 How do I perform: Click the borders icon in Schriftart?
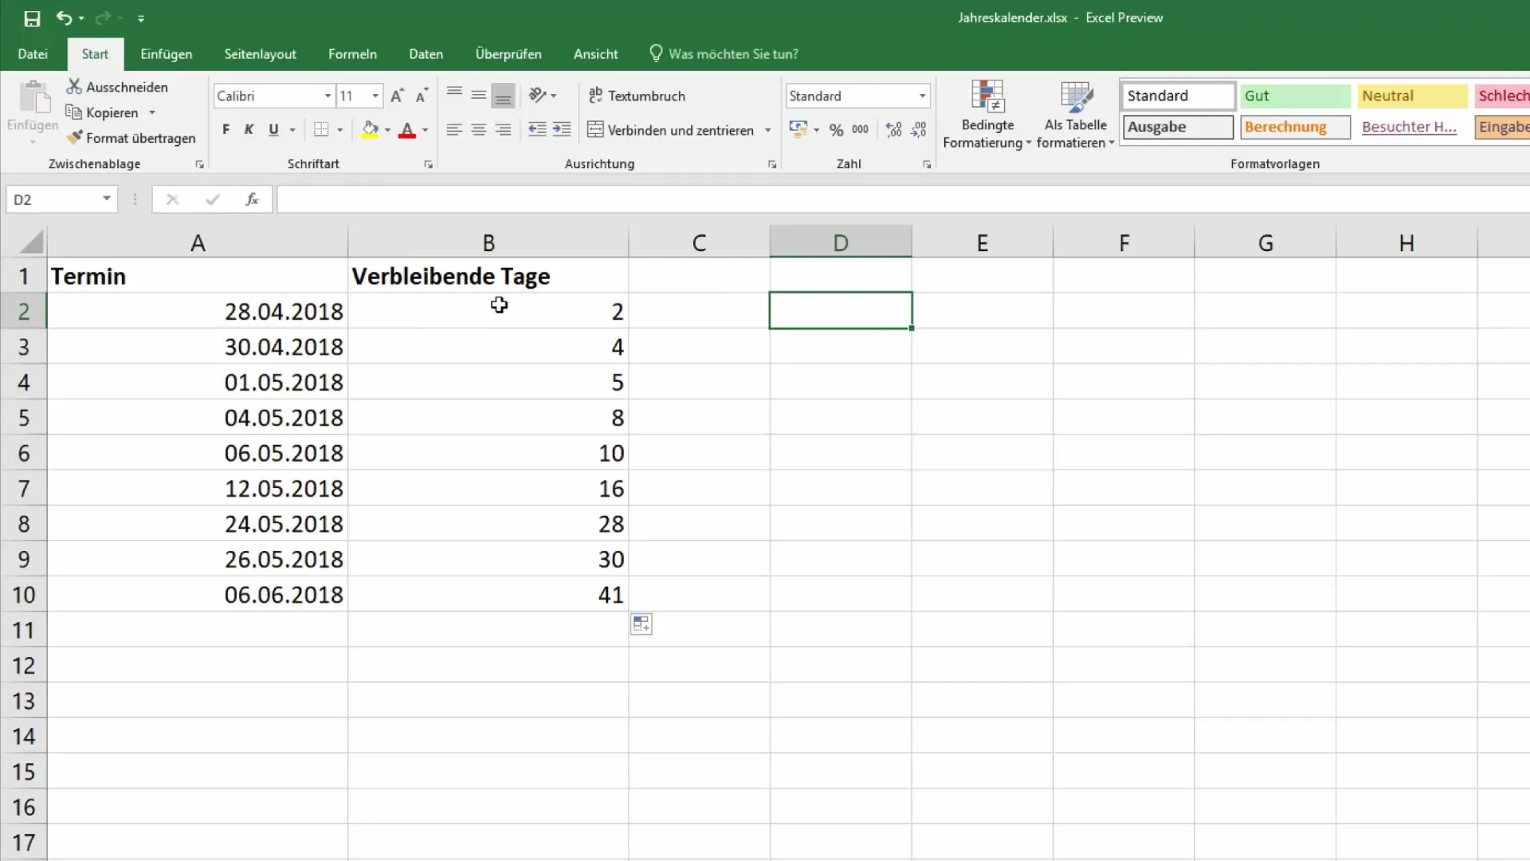[x=321, y=129]
